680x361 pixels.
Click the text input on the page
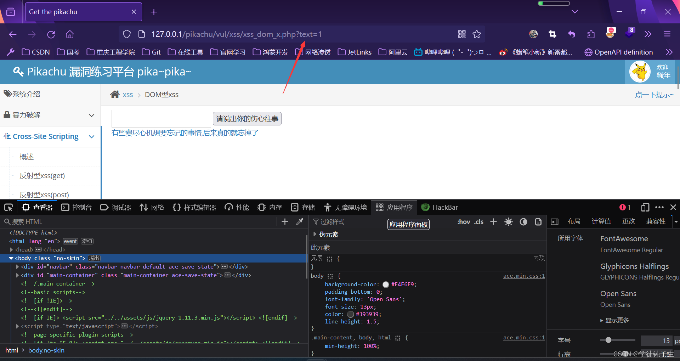point(161,118)
